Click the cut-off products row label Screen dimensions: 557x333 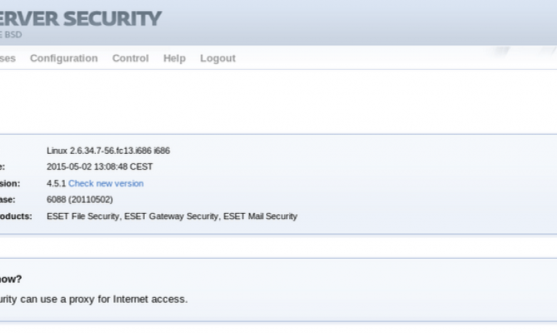[16, 216]
